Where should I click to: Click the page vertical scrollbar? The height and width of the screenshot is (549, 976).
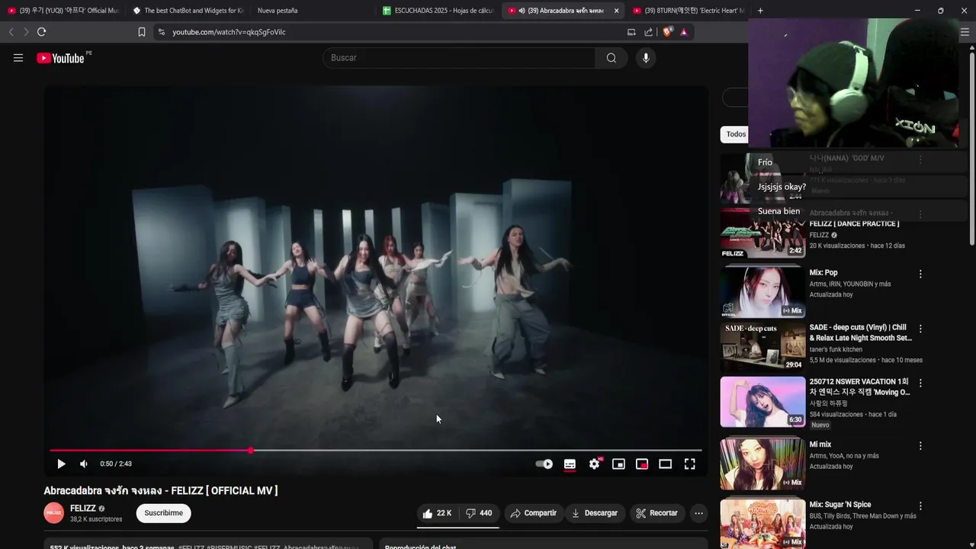(x=971, y=149)
